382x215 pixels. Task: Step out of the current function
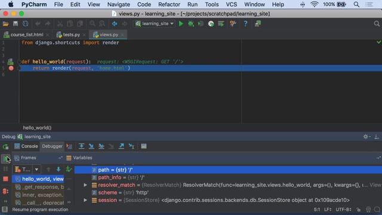click(x=121, y=146)
